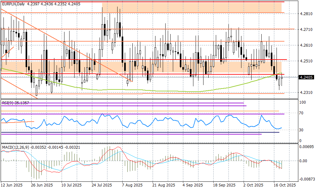Click the 4.2810 price axis label
316x189 pixels.
[x=306, y=14]
